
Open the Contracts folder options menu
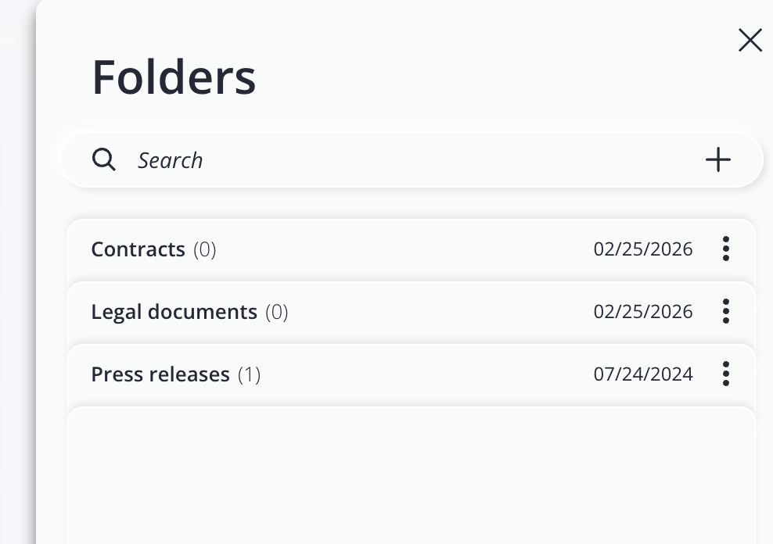pyautogui.click(x=726, y=249)
